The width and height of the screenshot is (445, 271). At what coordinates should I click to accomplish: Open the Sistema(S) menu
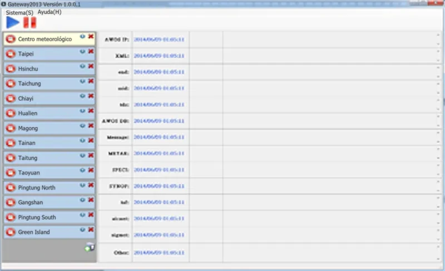click(19, 13)
